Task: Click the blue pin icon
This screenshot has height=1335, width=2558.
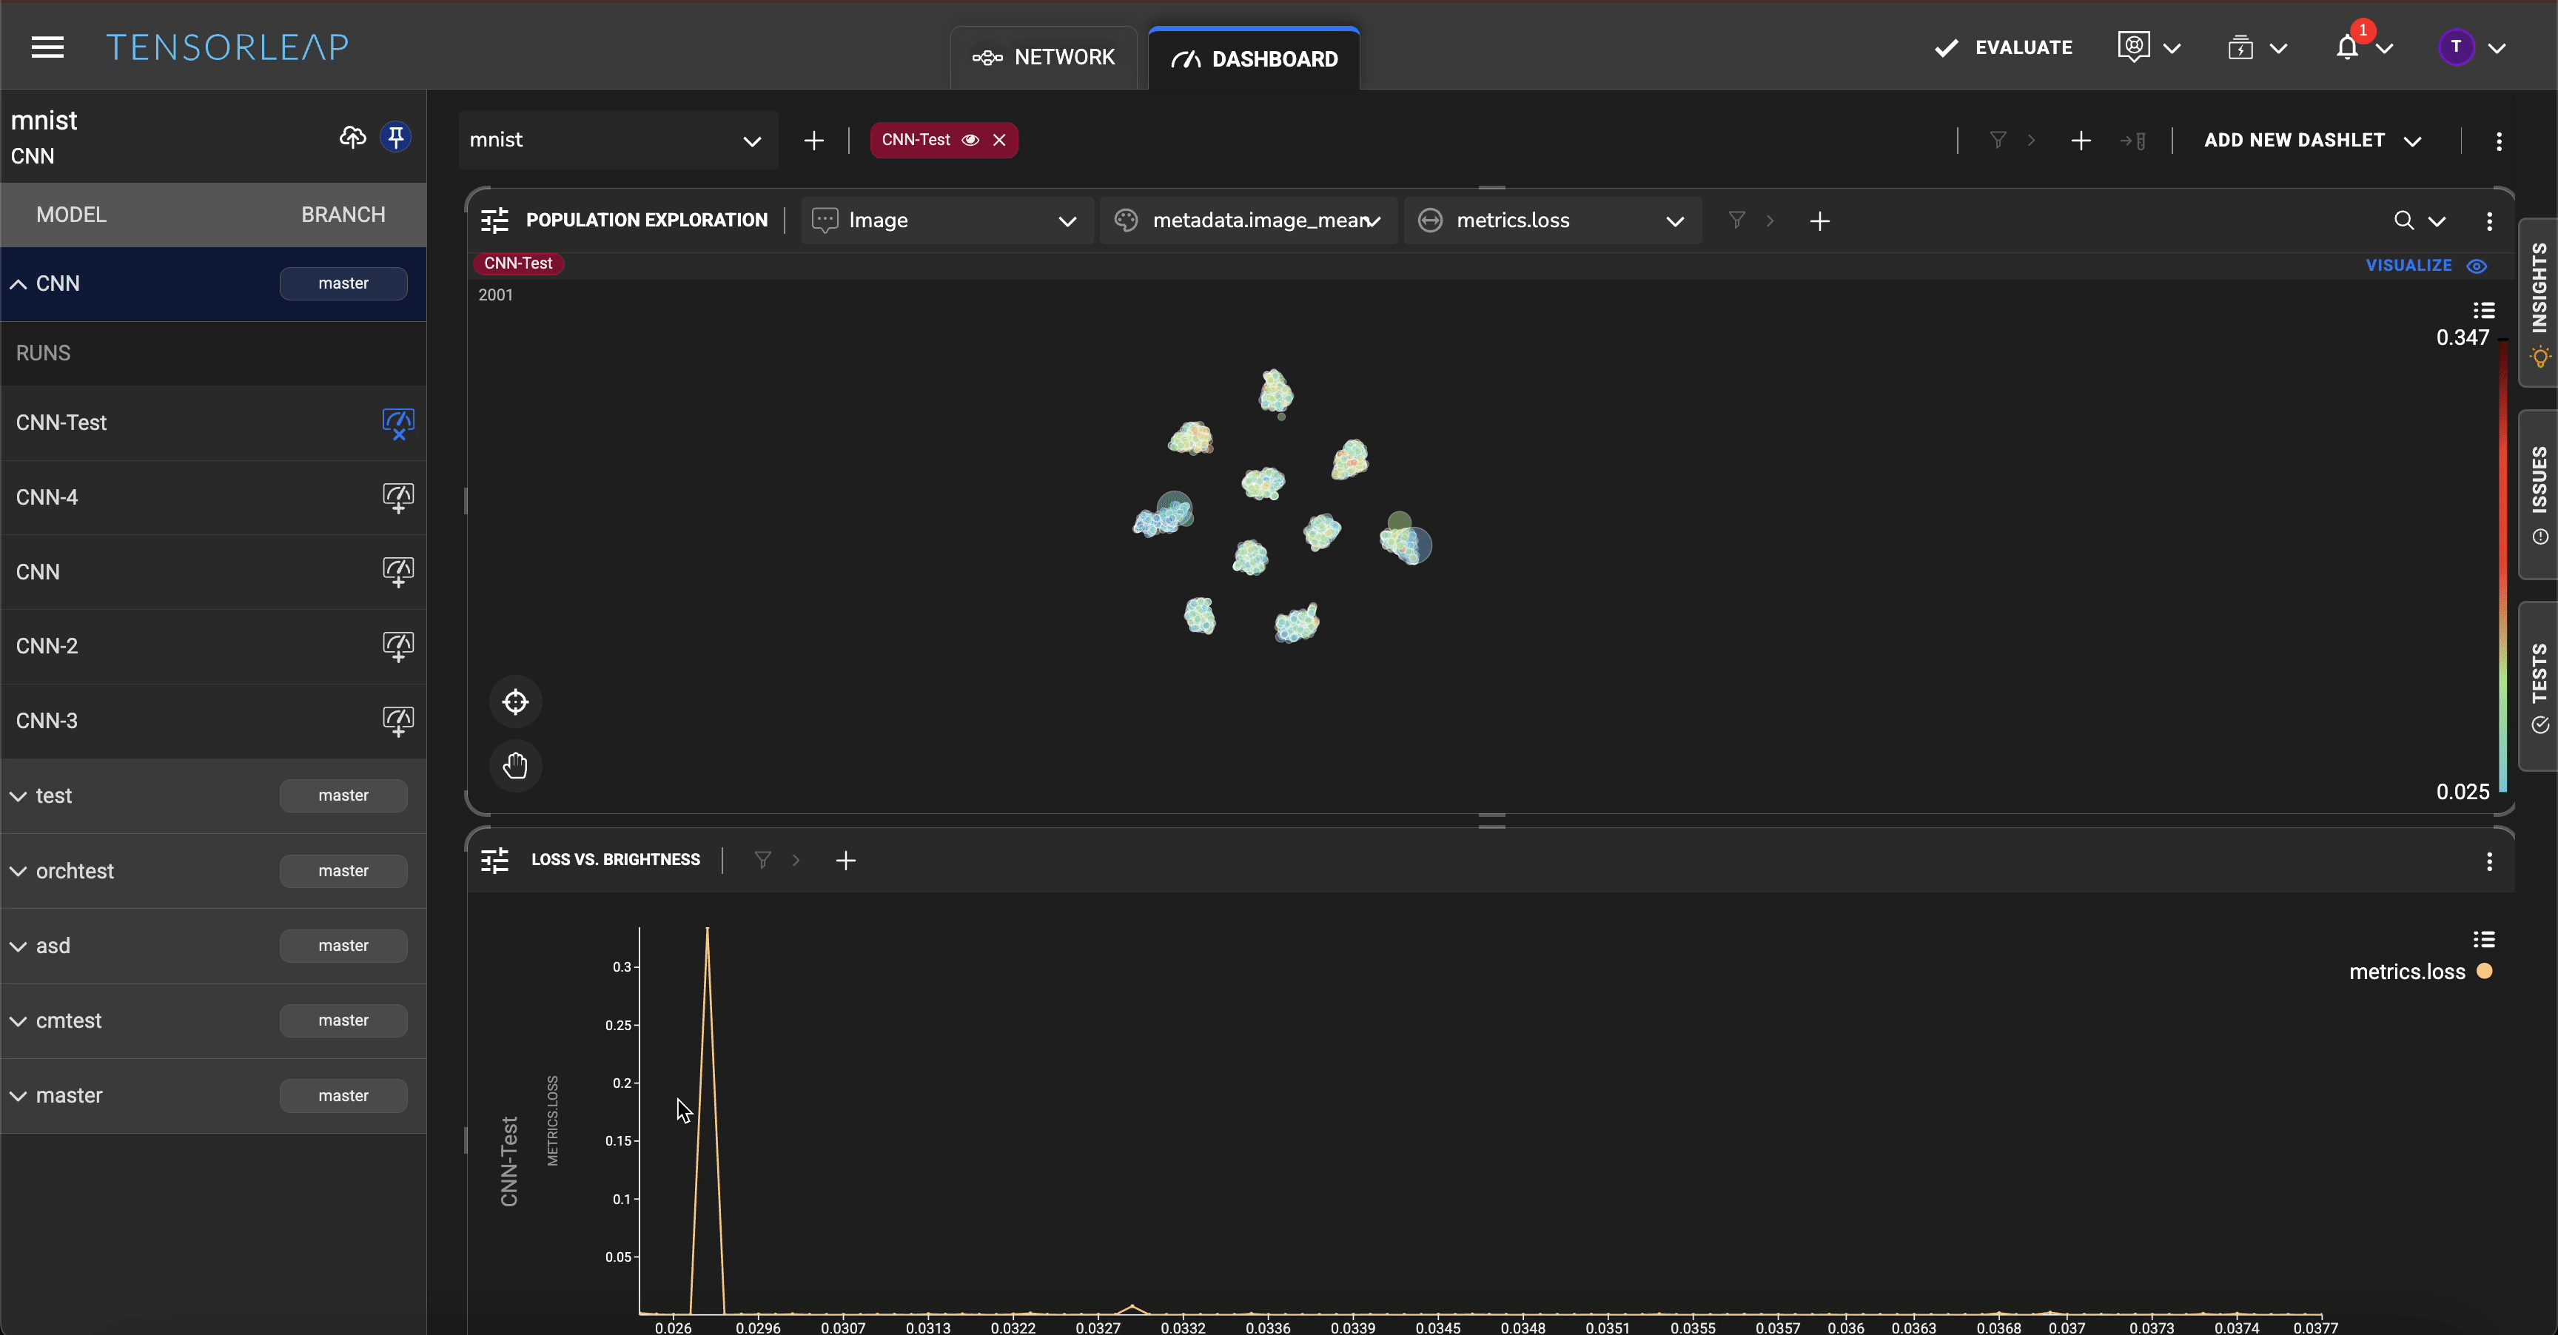Action: click(395, 137)
